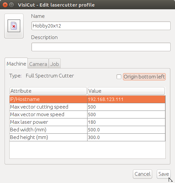Image resolution: width=175 pixels, height=183 pixels.
Task: Enable the Origin bottom left checkbox
Action: pyautogui.click(x=119, y=77)
